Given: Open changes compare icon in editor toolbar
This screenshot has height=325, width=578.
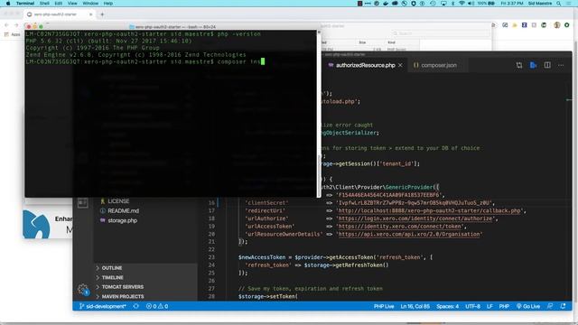Looking at the screenshot, I should [519, 65].
